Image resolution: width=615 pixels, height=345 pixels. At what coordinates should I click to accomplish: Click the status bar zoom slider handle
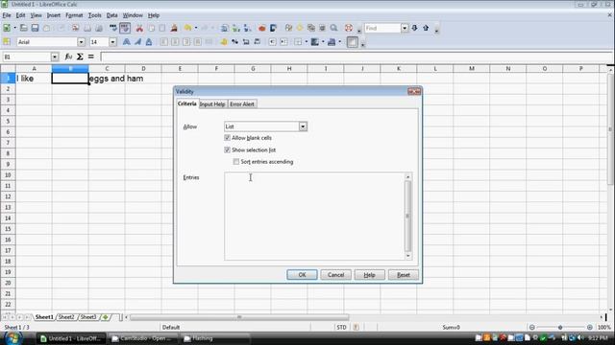[560, 327]
